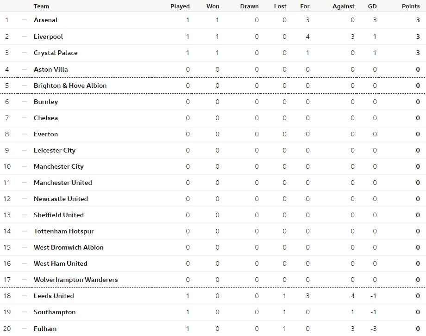426x336 pixels.
Task: Click the Against column header
Action: click(344, 6)
